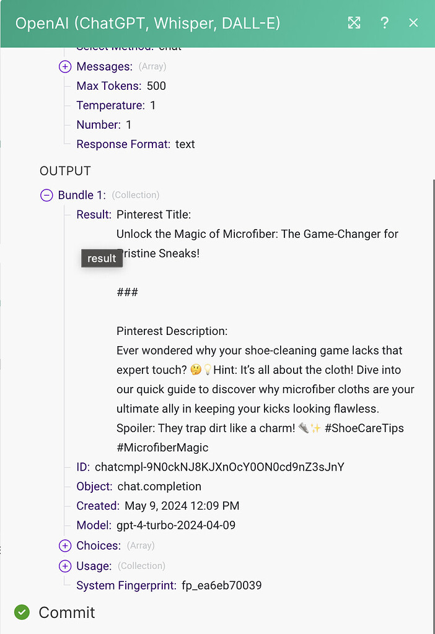Screen dimensions: 435x634
Task: Click the Object chat.completion entry
Action: tap(139, 487)
